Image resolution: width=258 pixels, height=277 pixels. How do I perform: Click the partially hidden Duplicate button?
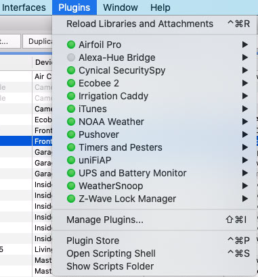[37, 41]
